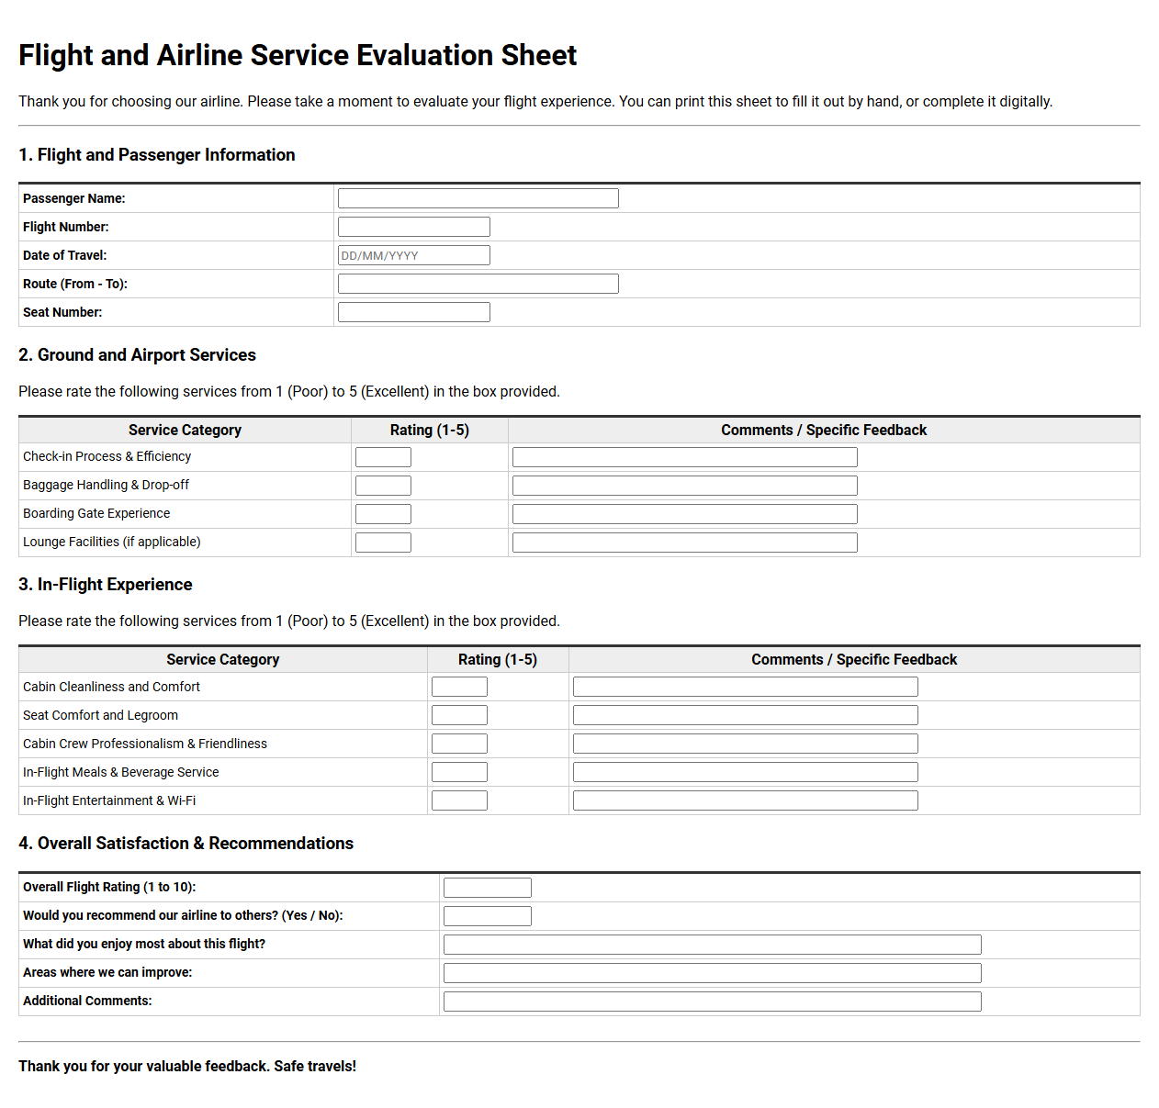Click the Cabin Cleanliness comments field

pyautogui.click(x=745, y=687)
